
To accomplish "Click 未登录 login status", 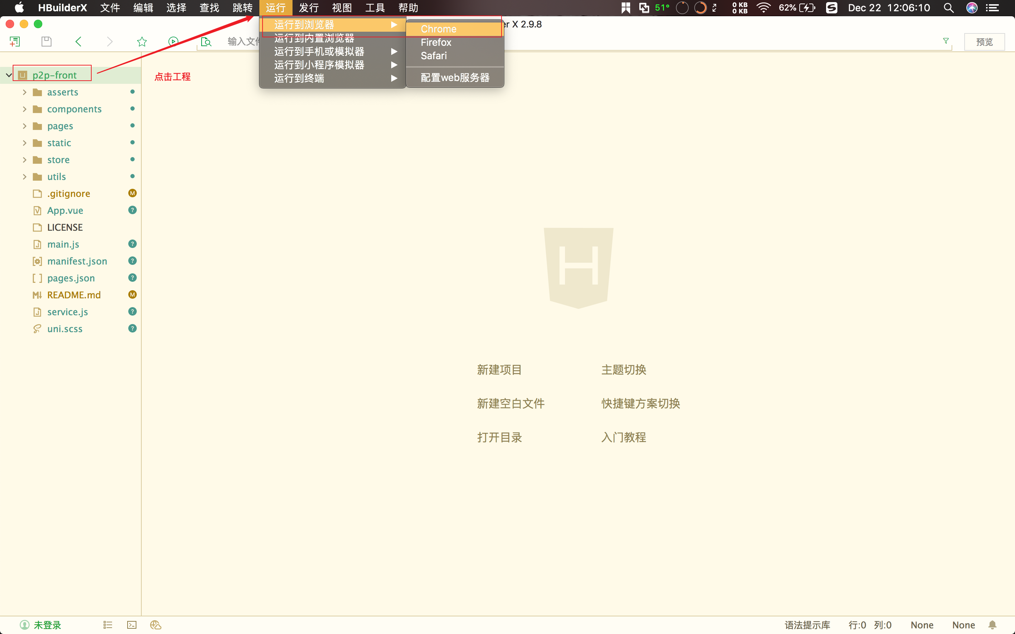I will (47, 625).
